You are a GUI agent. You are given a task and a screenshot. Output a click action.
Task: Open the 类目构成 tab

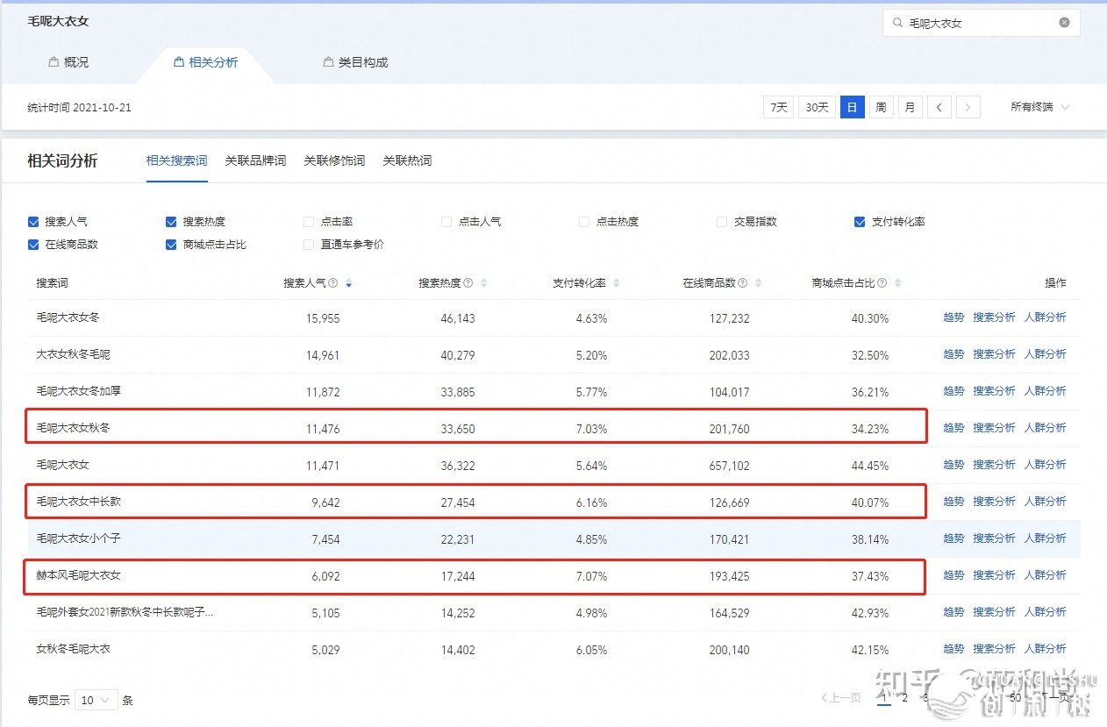click(x=355, y=62)
